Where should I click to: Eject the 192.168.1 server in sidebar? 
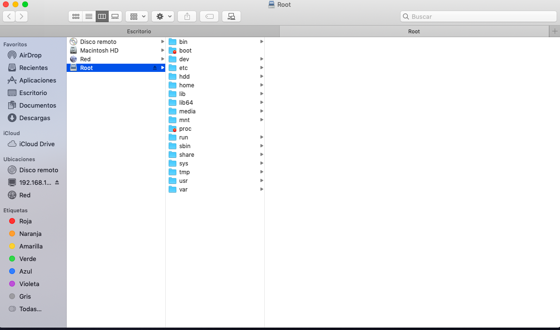[x=57, y=182]
